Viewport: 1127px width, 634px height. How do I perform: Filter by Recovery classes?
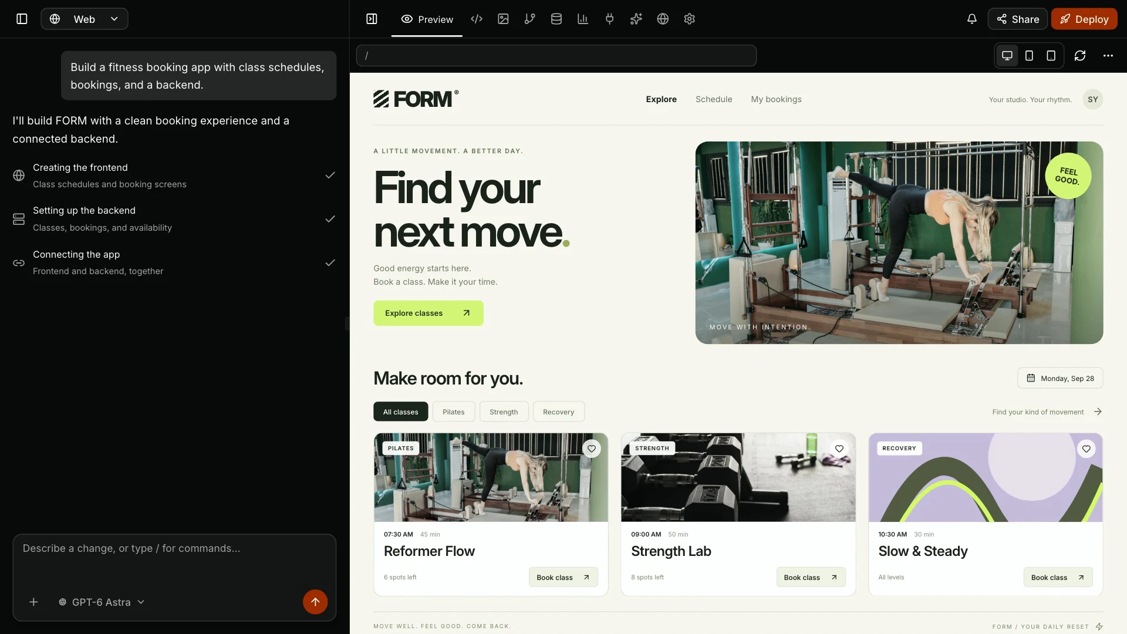pos(558,412)
